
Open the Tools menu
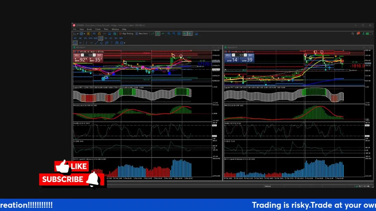tap(106, 29)
